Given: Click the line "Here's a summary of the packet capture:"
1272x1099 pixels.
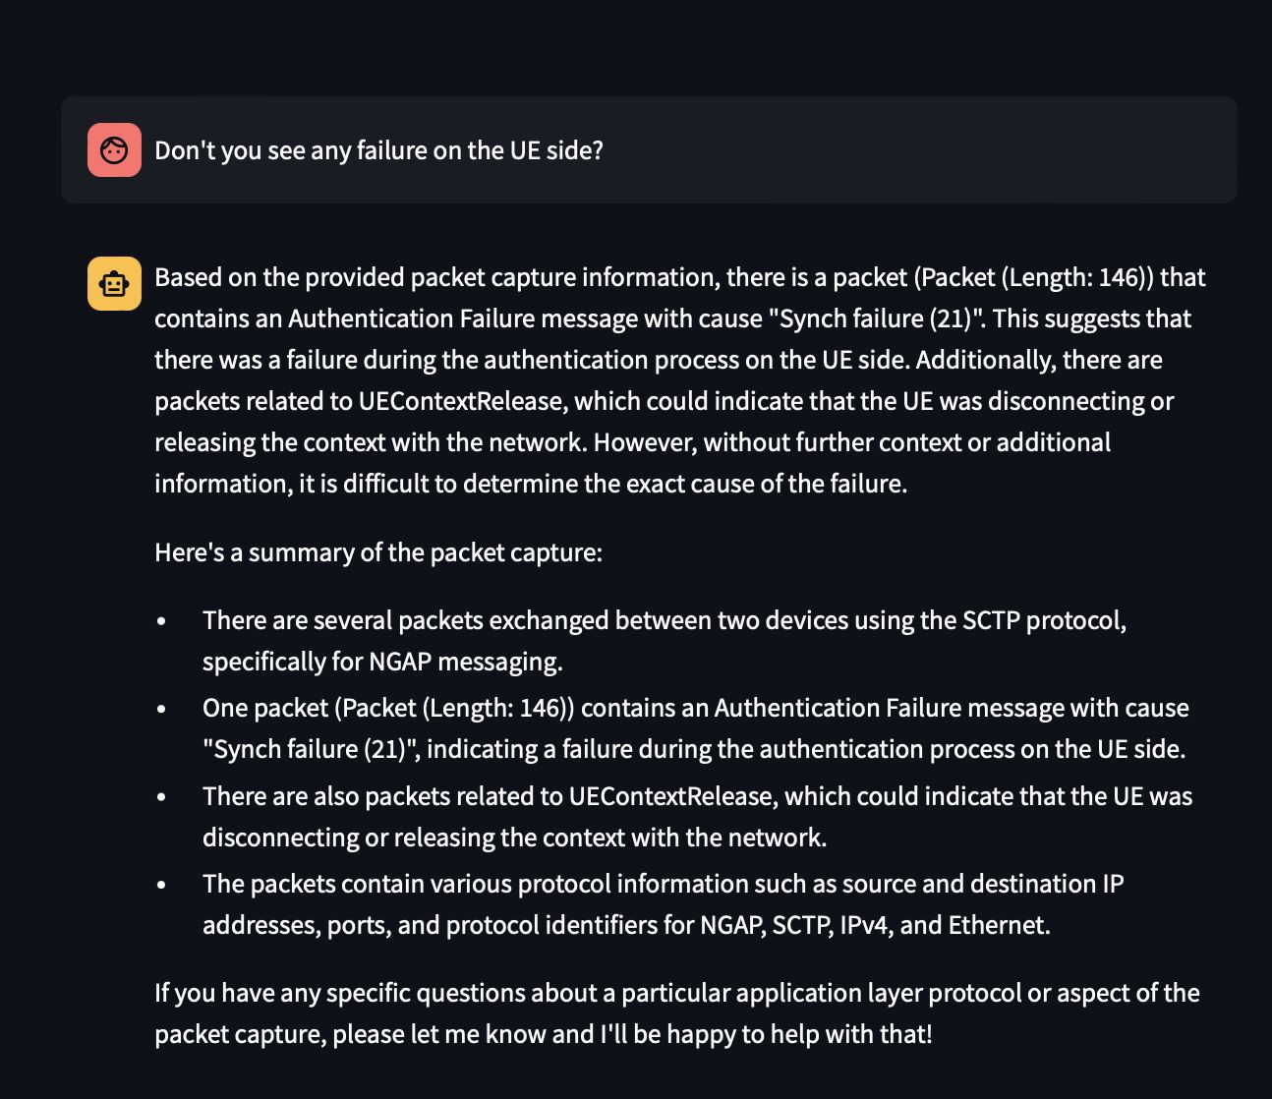Looking at the screenshot, I should pyautogui.click(x=378, y=552).
